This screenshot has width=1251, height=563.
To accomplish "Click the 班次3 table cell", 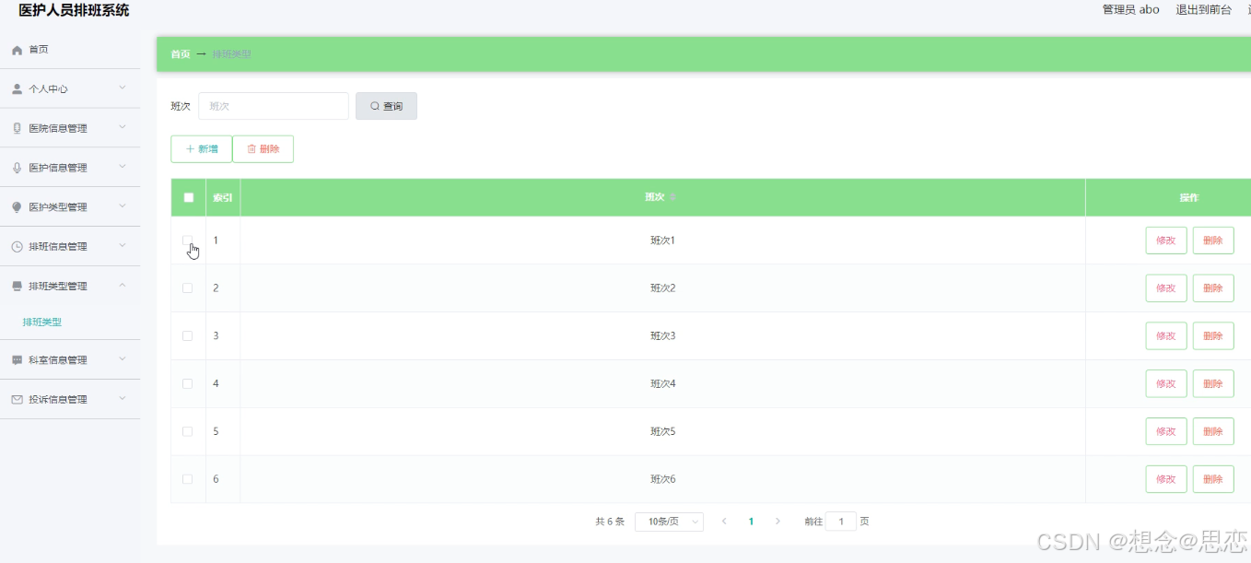I will pos(663,336).
